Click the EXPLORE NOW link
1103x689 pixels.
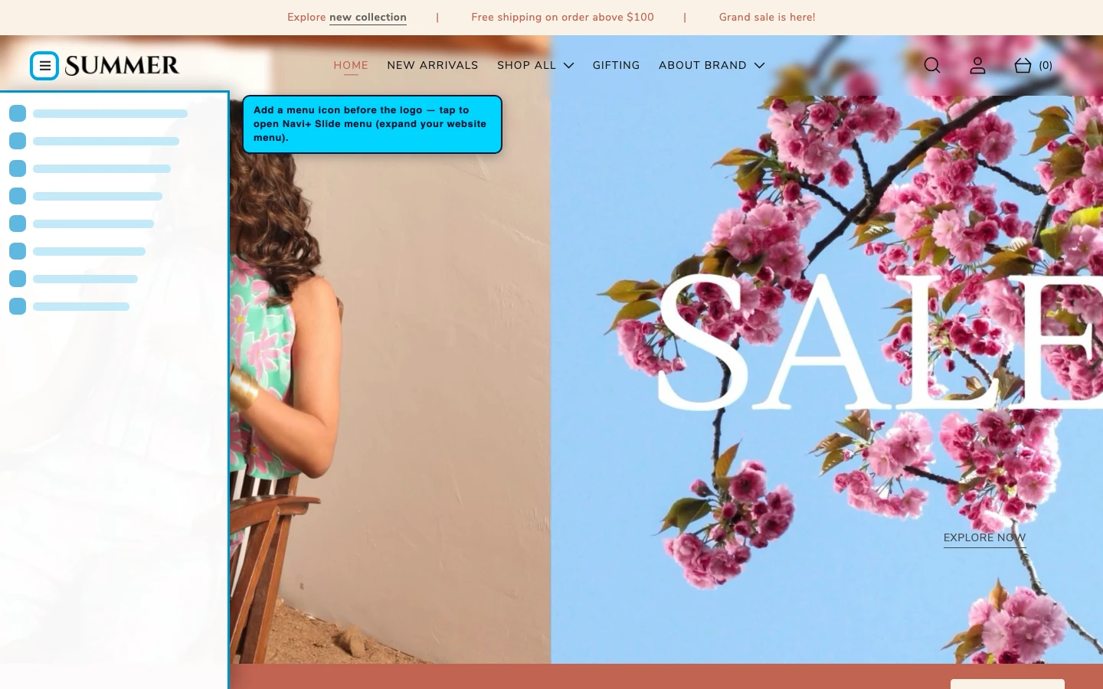[984, 538]
